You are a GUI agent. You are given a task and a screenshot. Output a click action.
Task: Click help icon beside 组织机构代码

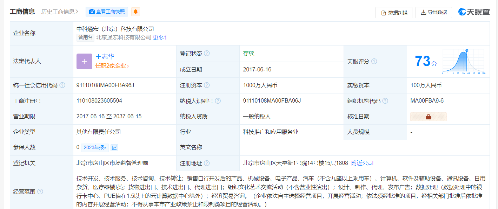pos(385,101)
